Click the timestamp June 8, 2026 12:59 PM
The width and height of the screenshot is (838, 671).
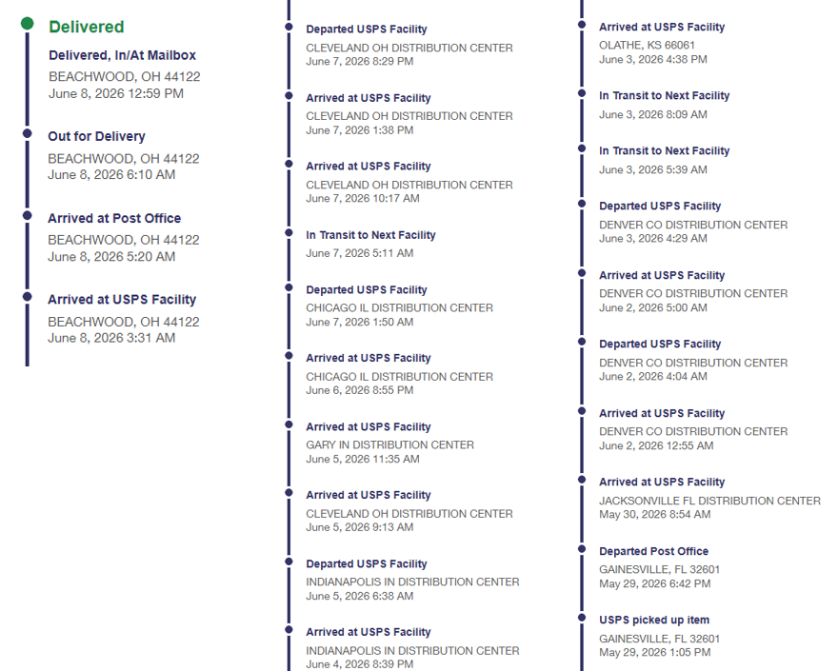click(116, 93)
